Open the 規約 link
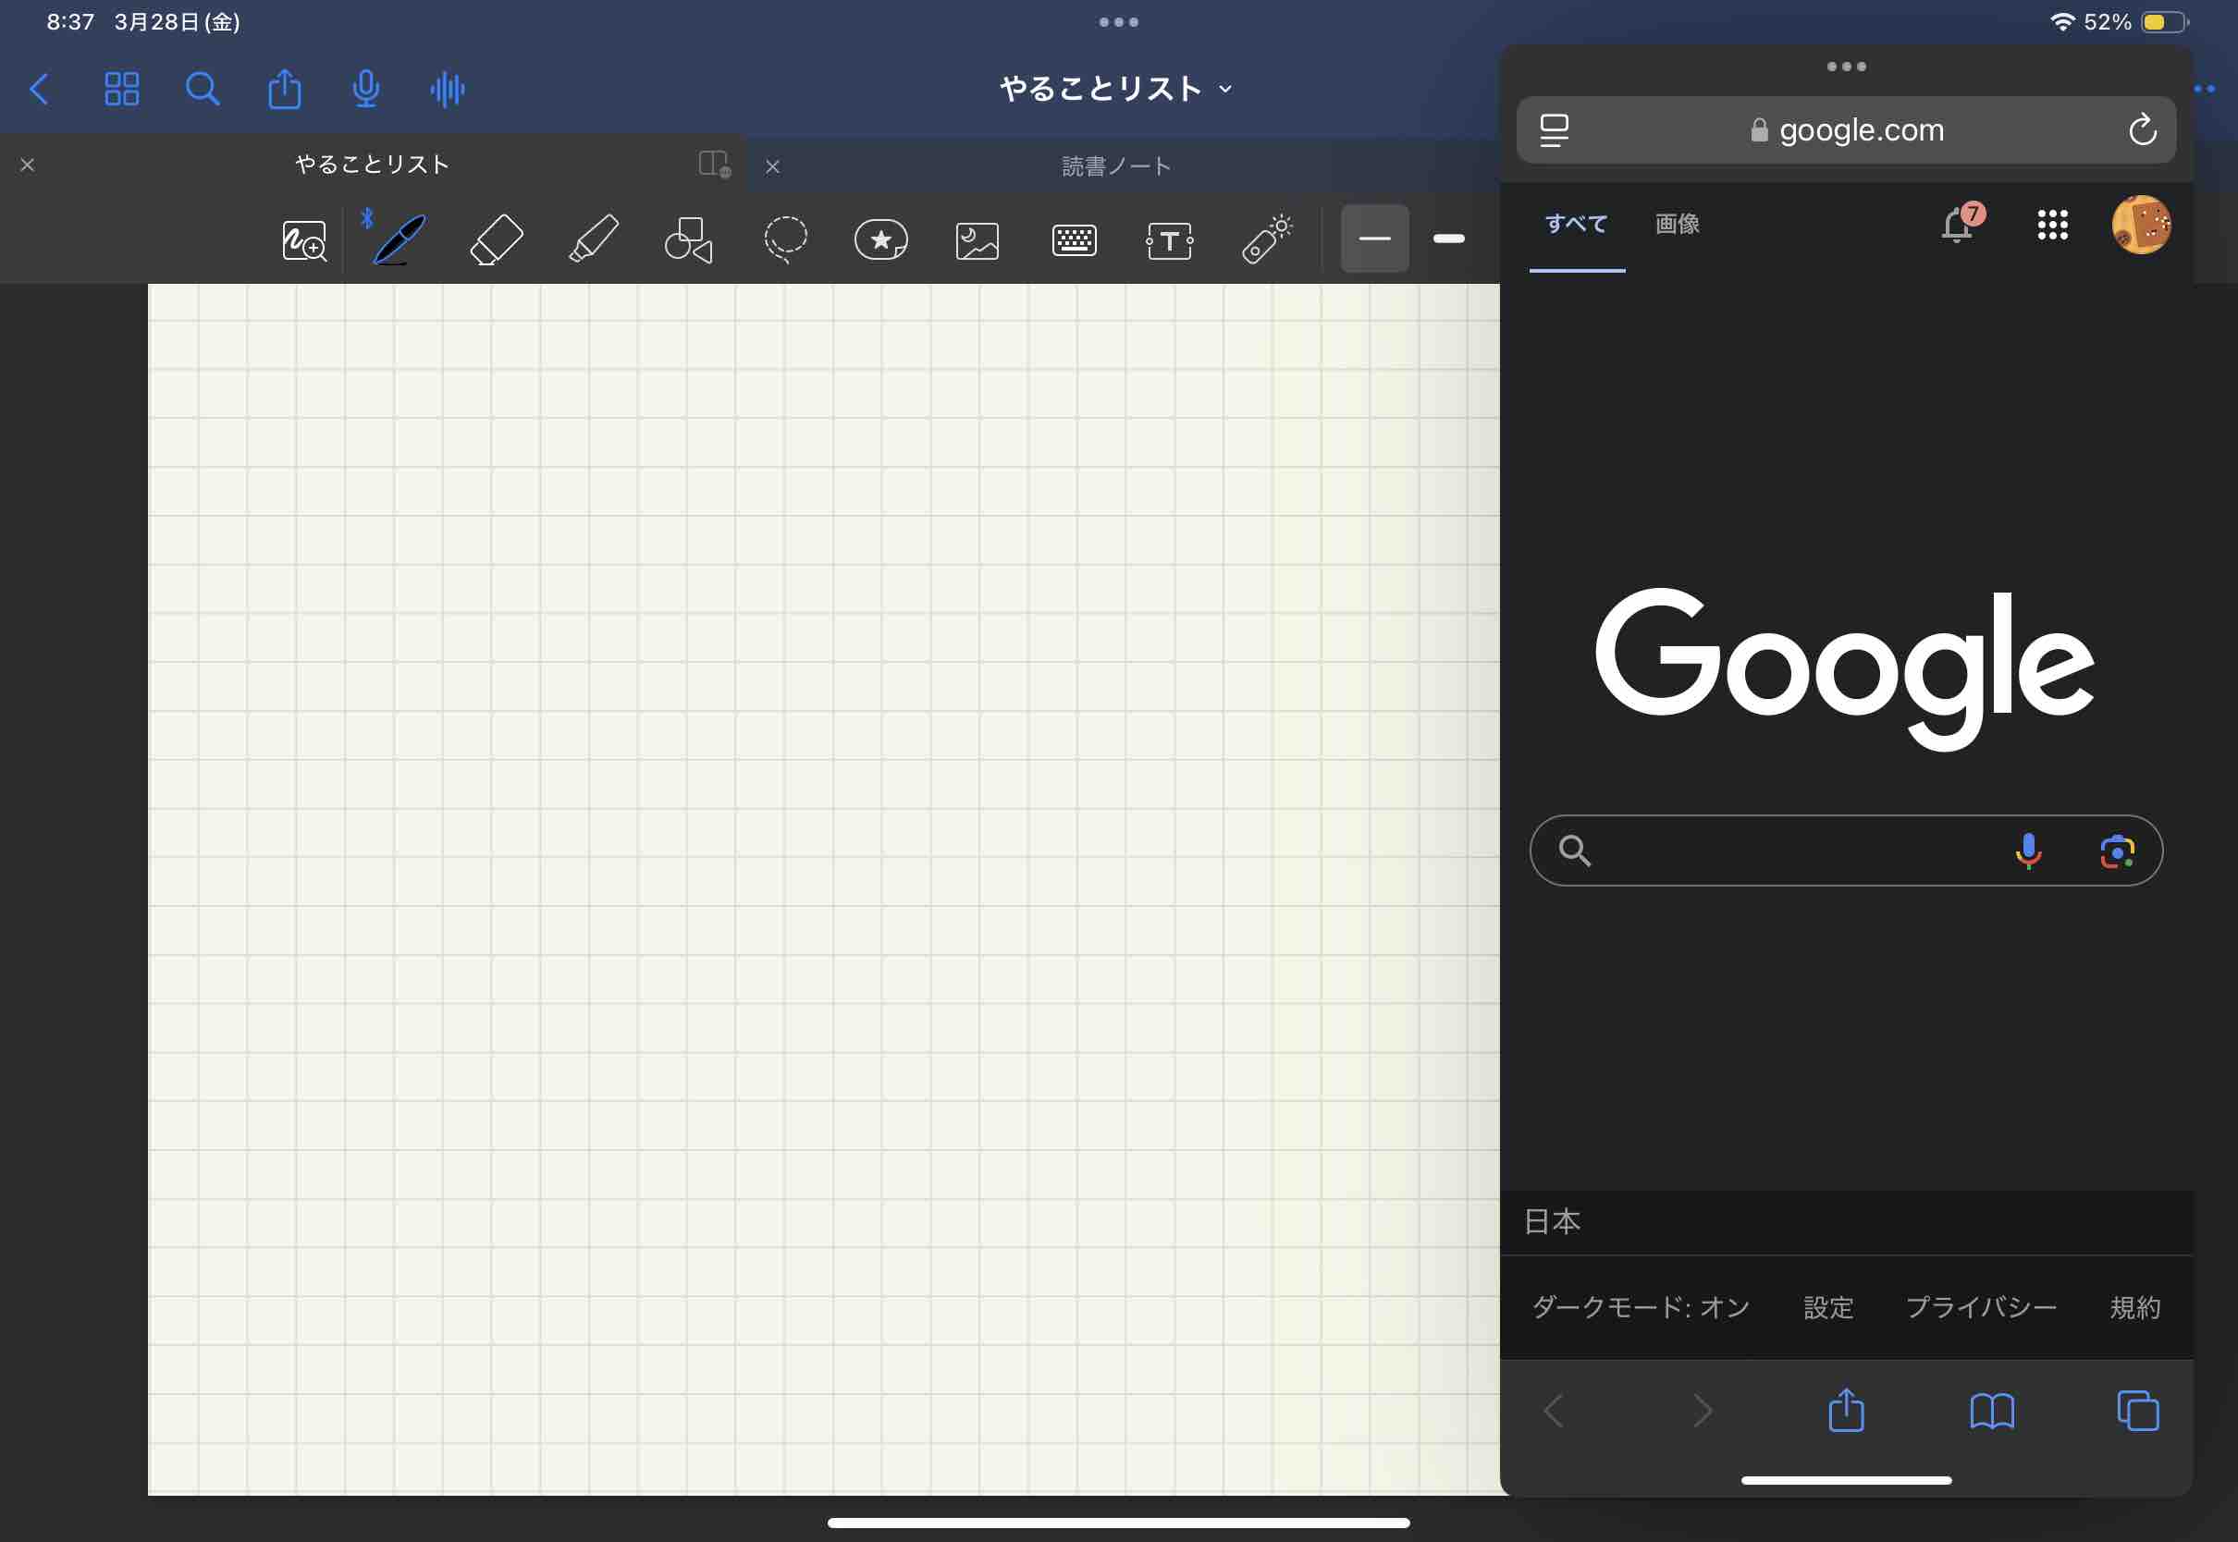 2134,1307
